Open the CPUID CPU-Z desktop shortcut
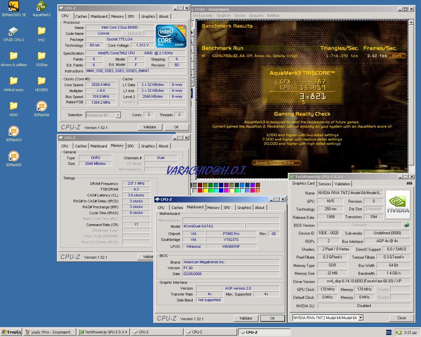Viewport: 421px width, 337px height. click(13, 34)
